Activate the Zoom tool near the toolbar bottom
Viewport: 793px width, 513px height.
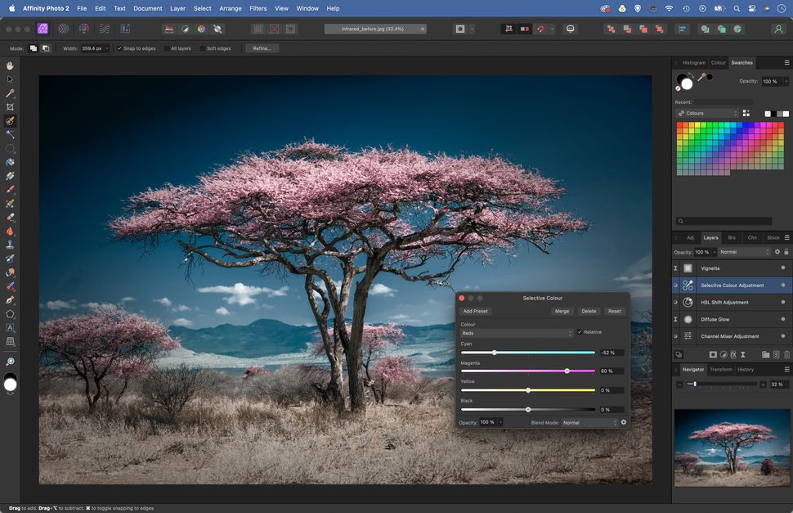click(11, 360)
